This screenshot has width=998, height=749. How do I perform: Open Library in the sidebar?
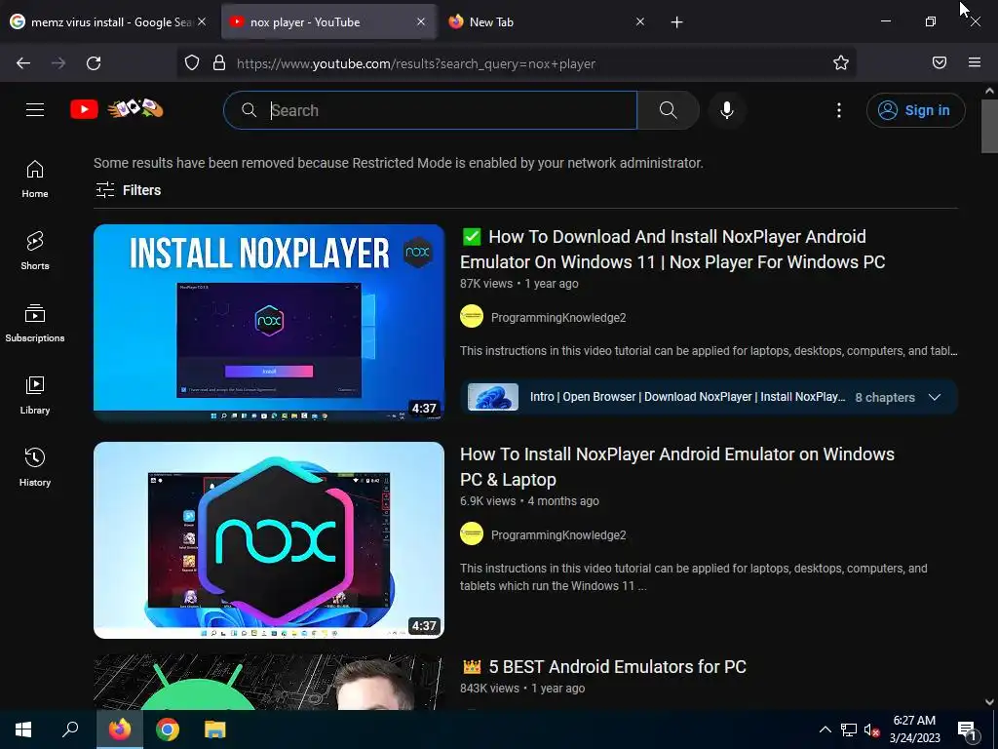coord(35,396)
